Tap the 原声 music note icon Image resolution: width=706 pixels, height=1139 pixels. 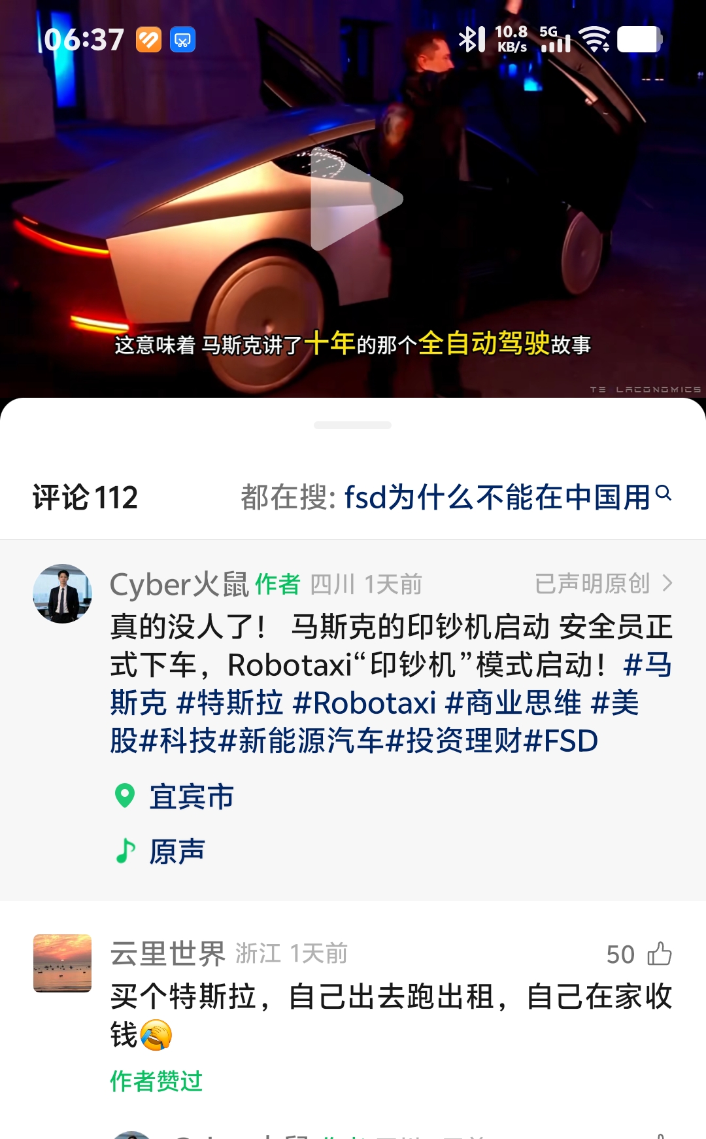[x=125, y=851]
